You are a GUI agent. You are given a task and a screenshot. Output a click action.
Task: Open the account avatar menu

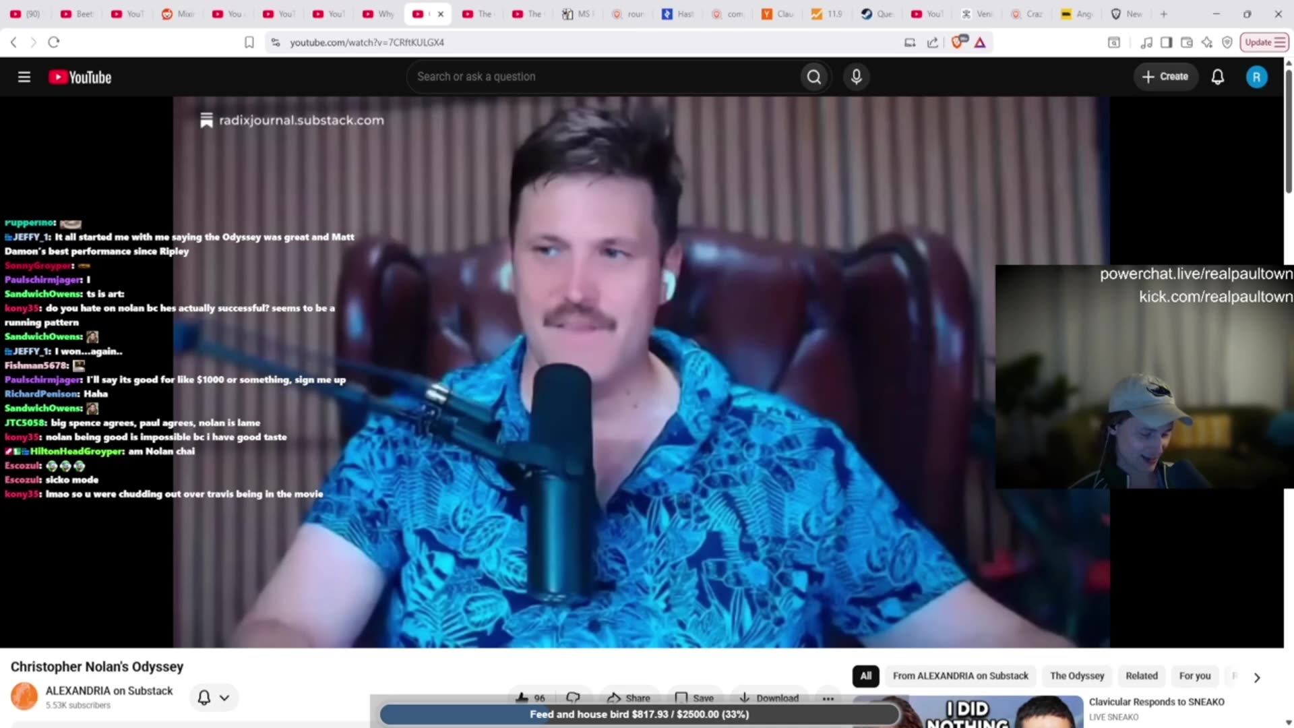coord(1256,77)
